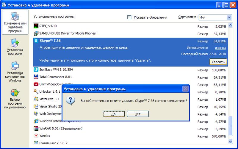Open the 'Установка программ' sidebar section
The width and height of the screenshot is (238, 149).
coord(15,47)
